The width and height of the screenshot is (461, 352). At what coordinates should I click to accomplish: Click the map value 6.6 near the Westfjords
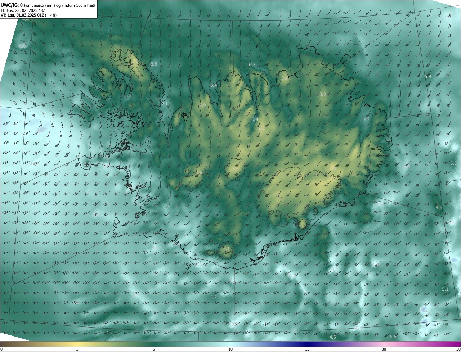coord(154,64)
